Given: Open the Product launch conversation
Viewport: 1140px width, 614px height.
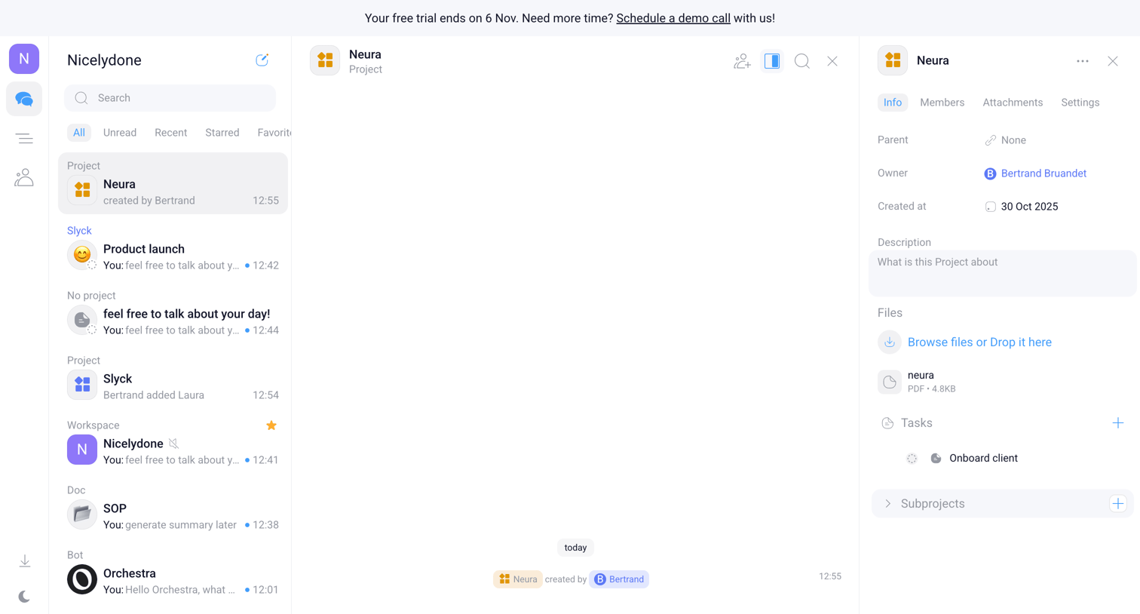Looking at the screenshot, I should [173, 249].
